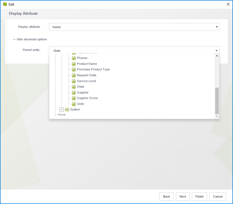Click the Request State entity icon
This screenshot has height=204, width=233.
click(x=74, y=75)
